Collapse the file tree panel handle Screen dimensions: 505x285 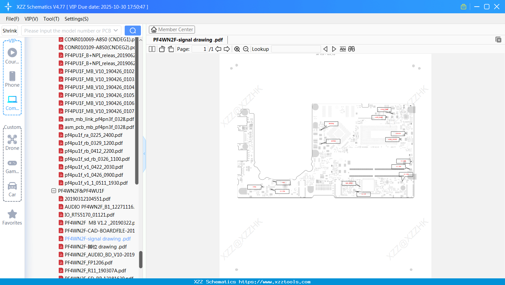click(x=144, y=154)
